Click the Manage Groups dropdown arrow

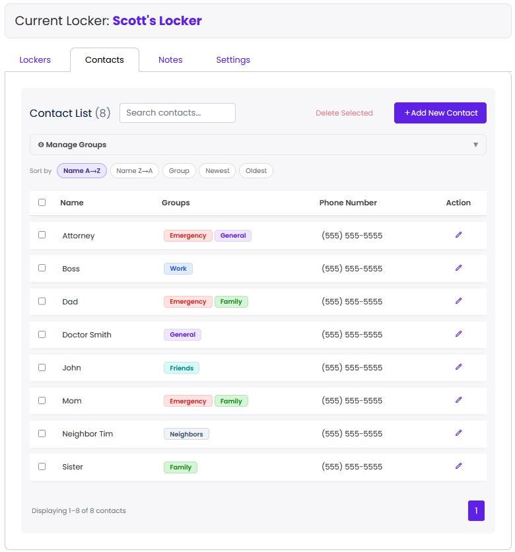point(475,145)
